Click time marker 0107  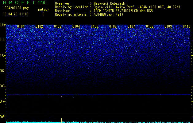(x=131, y=26)
